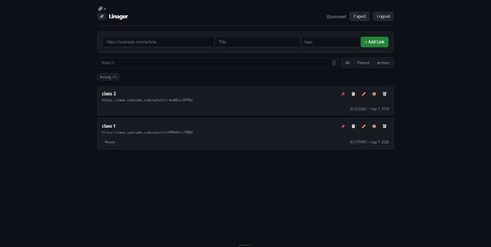Delete the class 1 link

[x=385, y=126]
